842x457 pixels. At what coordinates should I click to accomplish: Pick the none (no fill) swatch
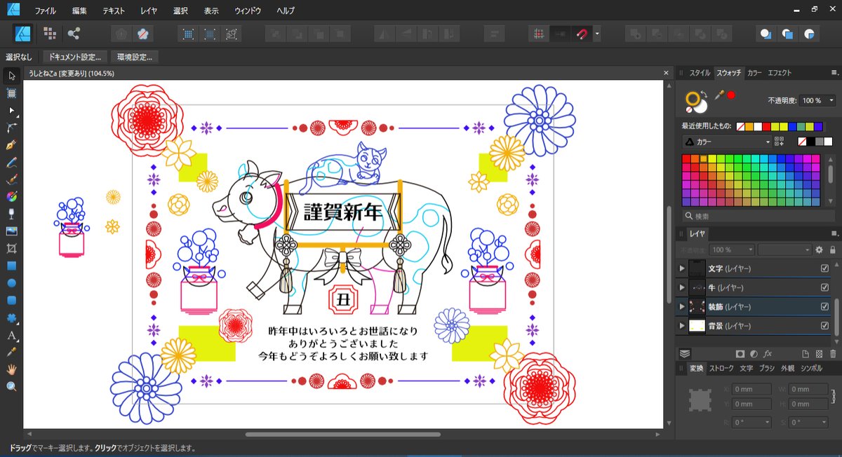pos(802,142)
